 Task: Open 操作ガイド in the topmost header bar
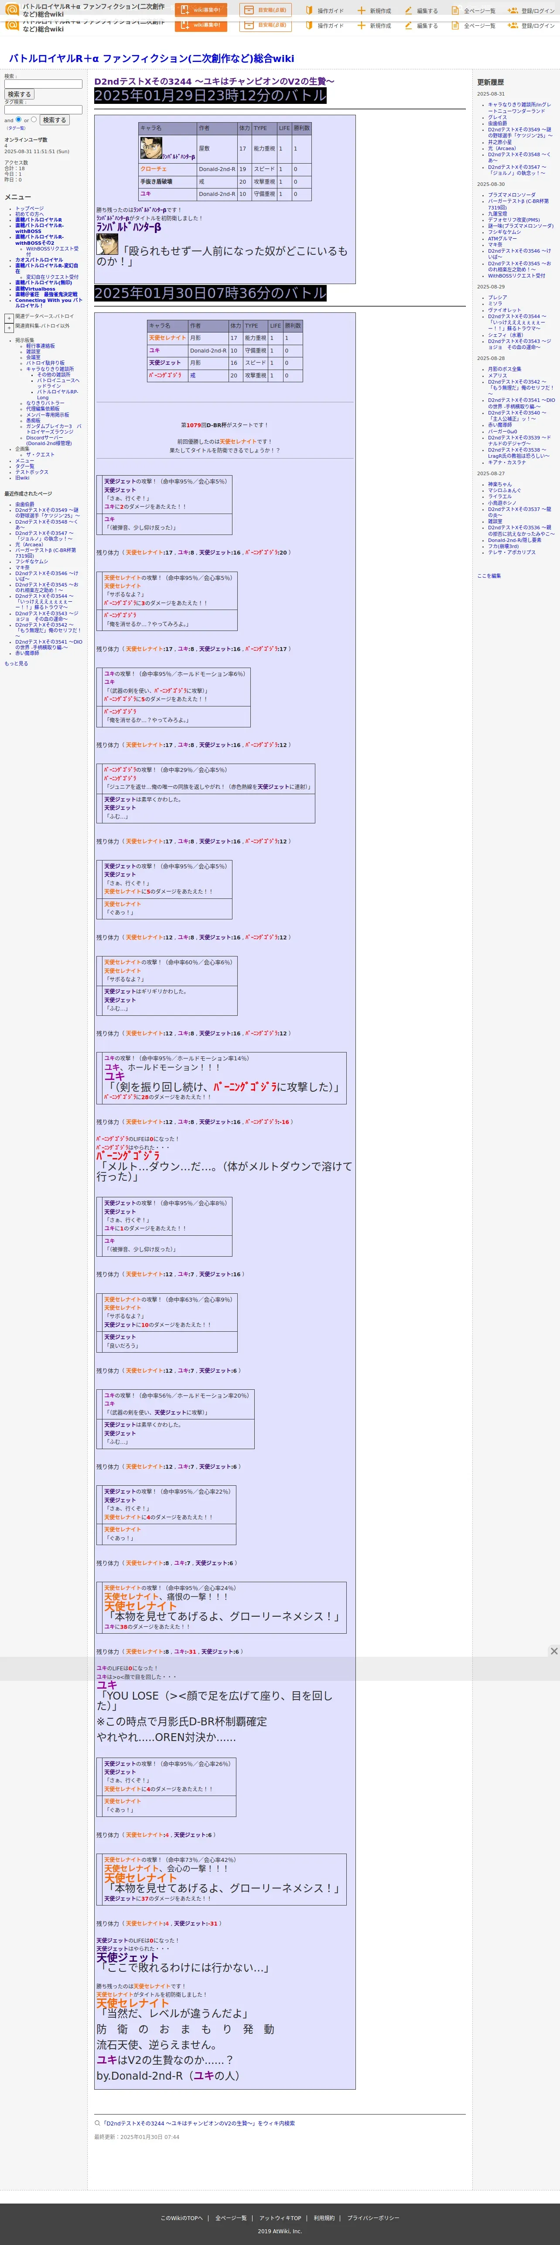(x=324, y=10)
